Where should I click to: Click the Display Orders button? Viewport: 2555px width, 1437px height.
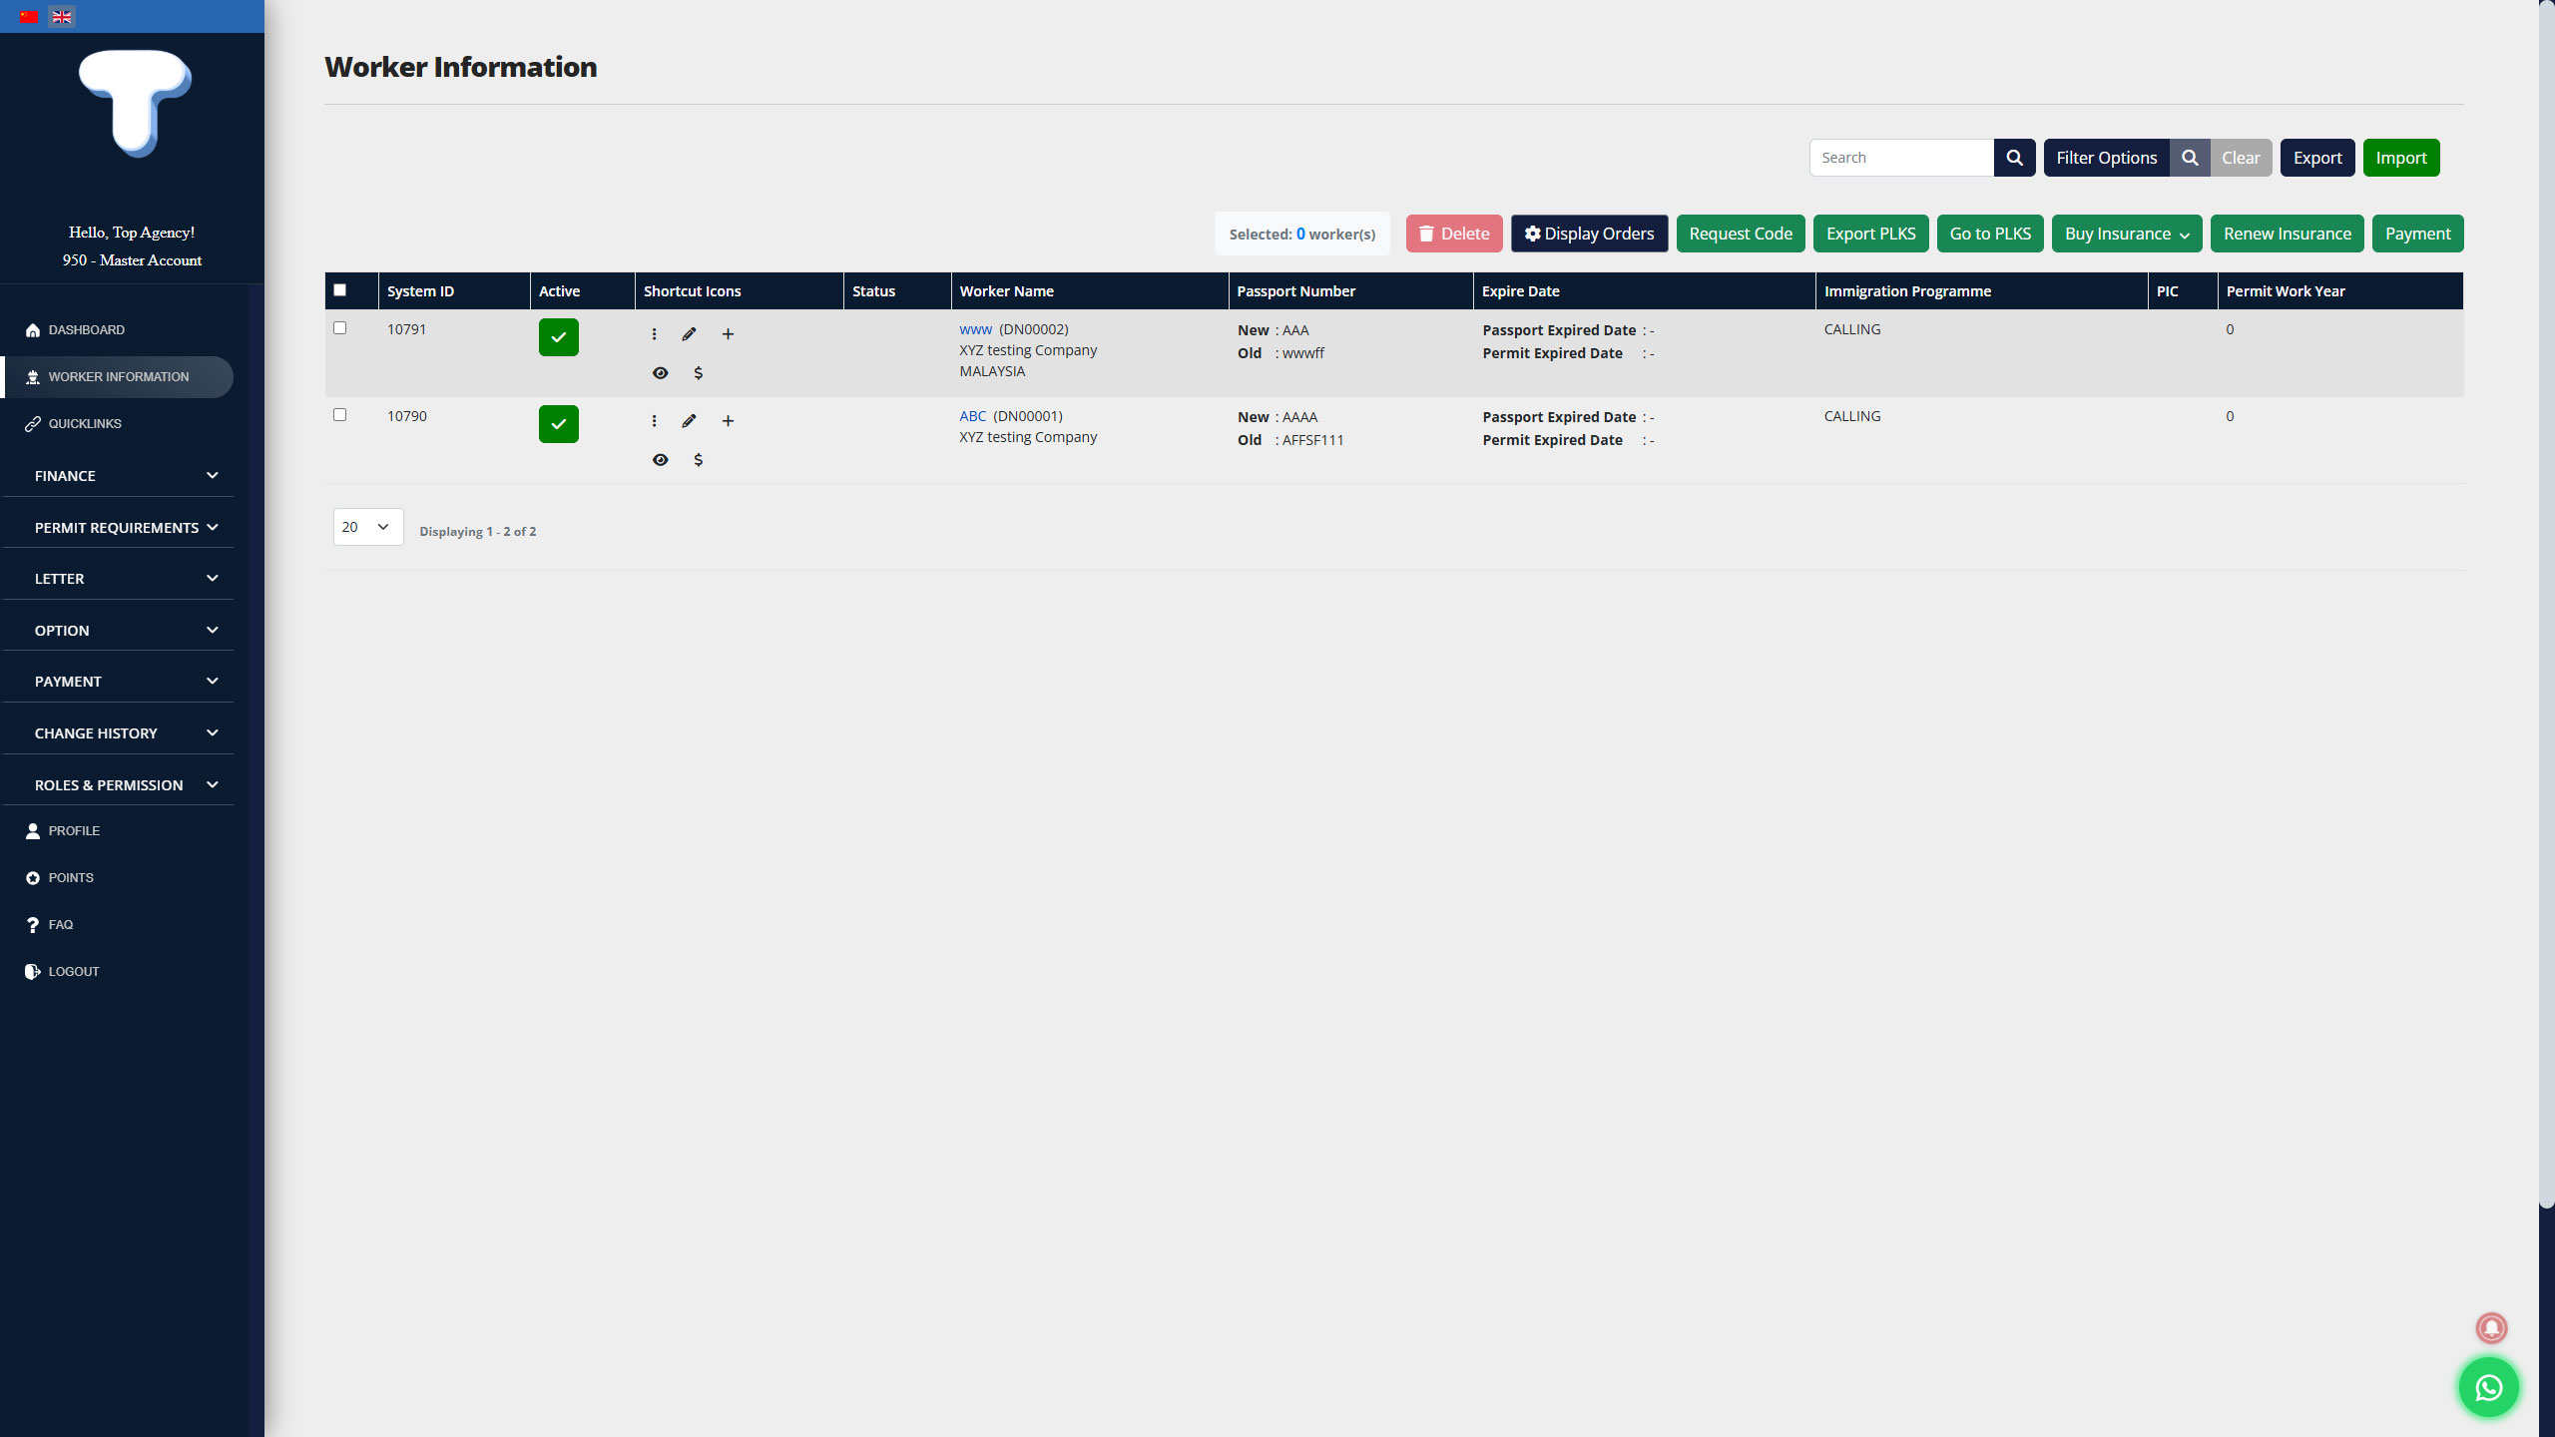[x=1589, y=234]
